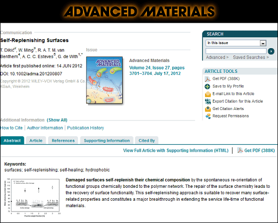
Task: Click the green plus Save to Profile icon
Action: coord(208,86)
